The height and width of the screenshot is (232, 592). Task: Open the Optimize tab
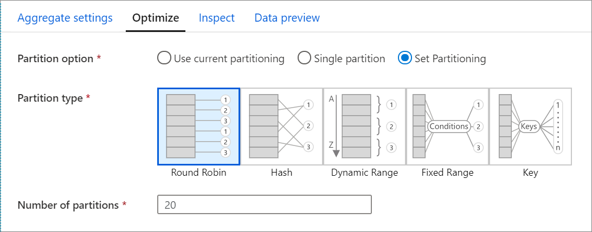click(x=156, y=18)
